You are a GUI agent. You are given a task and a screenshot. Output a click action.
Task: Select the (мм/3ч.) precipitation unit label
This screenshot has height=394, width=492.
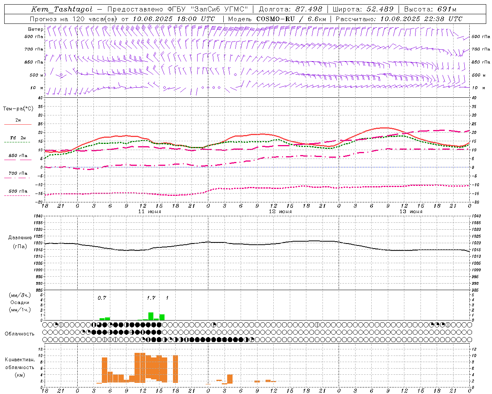click(20, 295)
